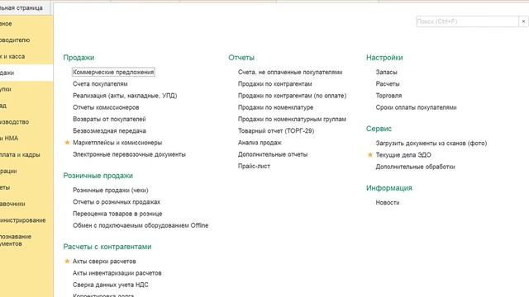Open Возвраты от покупателей

(x=109, y=119)
